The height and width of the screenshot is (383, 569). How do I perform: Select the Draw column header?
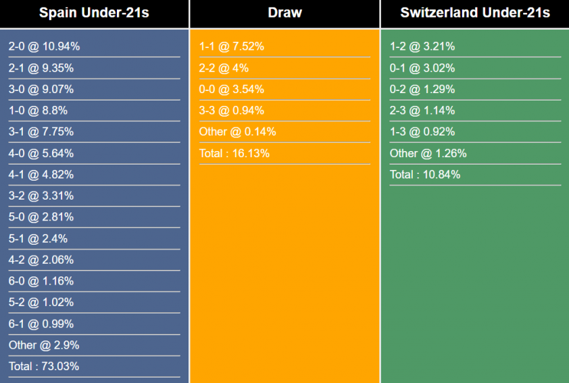284,13
